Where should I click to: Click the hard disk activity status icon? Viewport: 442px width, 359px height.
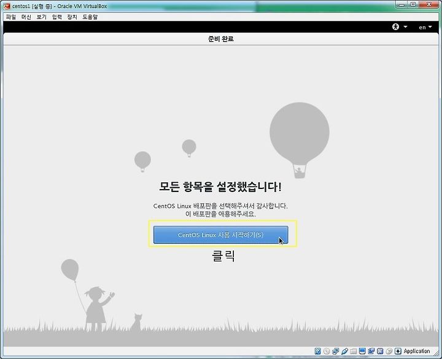(x=318, y=351)
